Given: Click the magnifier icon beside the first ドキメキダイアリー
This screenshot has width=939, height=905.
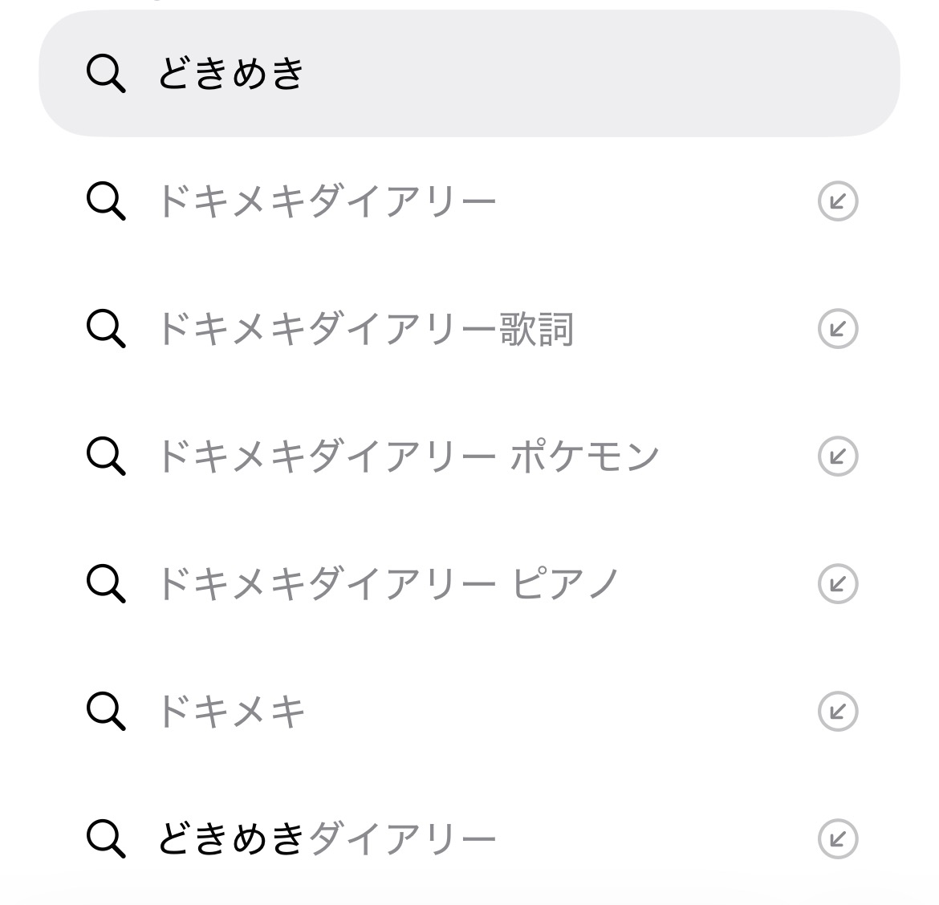Looking at the screenshot, I should pos(106,201).
